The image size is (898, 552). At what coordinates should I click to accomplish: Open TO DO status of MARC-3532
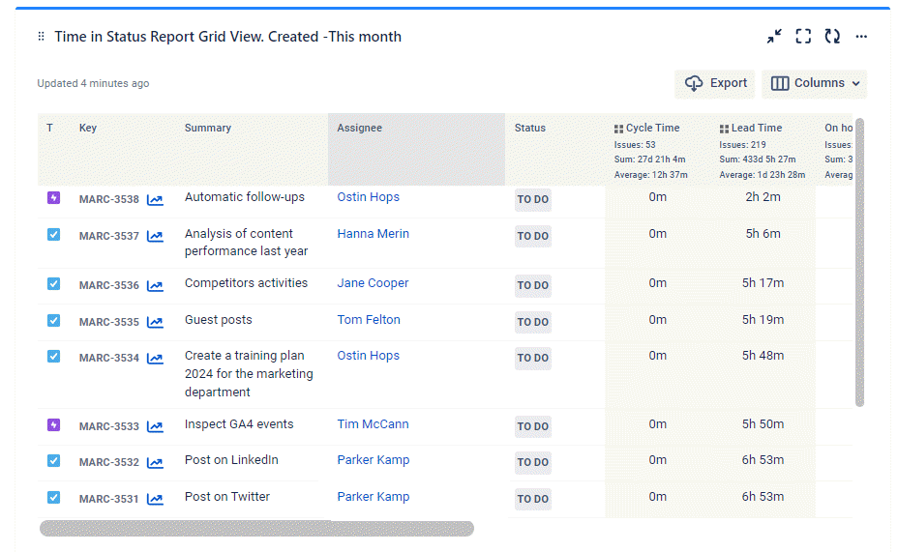(532, 462)
